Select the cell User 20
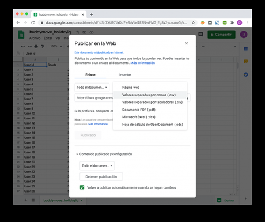The image size is (265, 222). [x=35, y=162]
